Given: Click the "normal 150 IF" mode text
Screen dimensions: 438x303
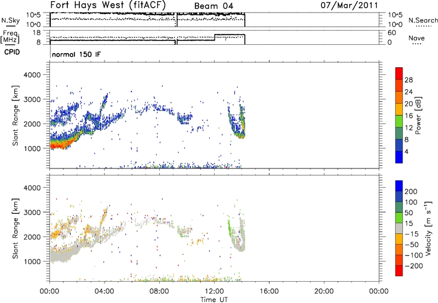Looking at the screenshot, I should point(76,54).
